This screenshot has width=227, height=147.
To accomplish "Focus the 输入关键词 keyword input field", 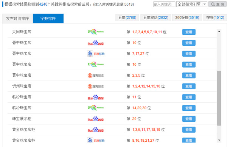I will tap(164, 4).
